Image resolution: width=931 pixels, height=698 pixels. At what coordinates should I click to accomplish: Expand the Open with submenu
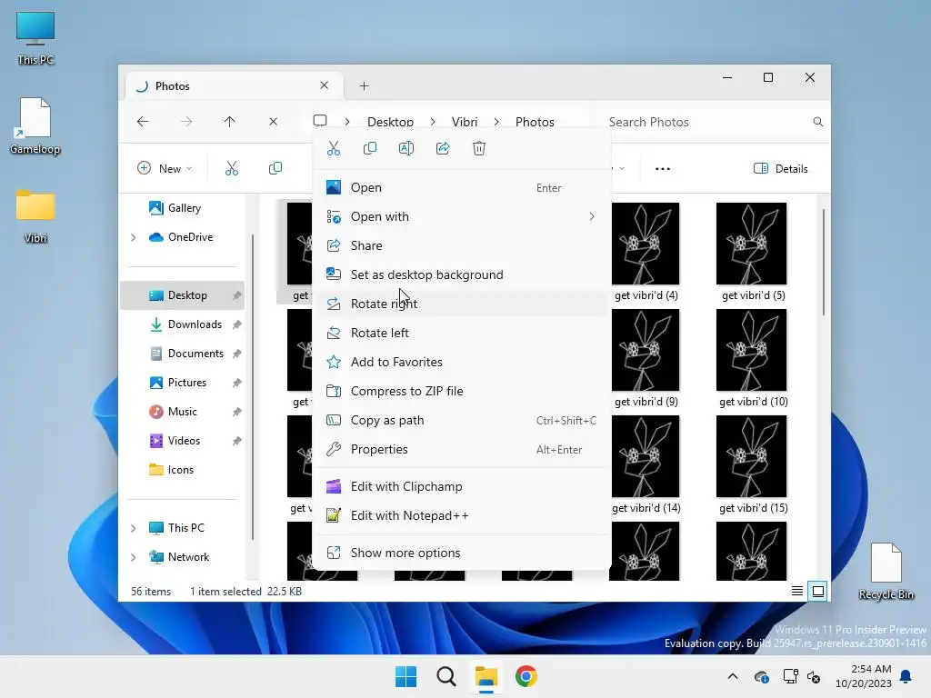tap(461, 216)
